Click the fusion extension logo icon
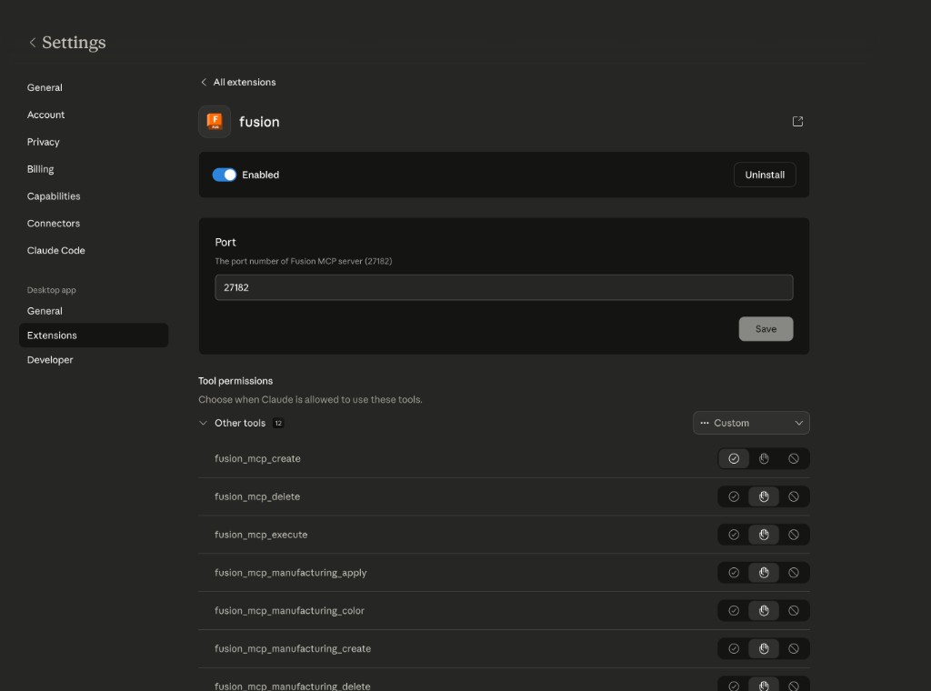 click(x=215, y=122)
